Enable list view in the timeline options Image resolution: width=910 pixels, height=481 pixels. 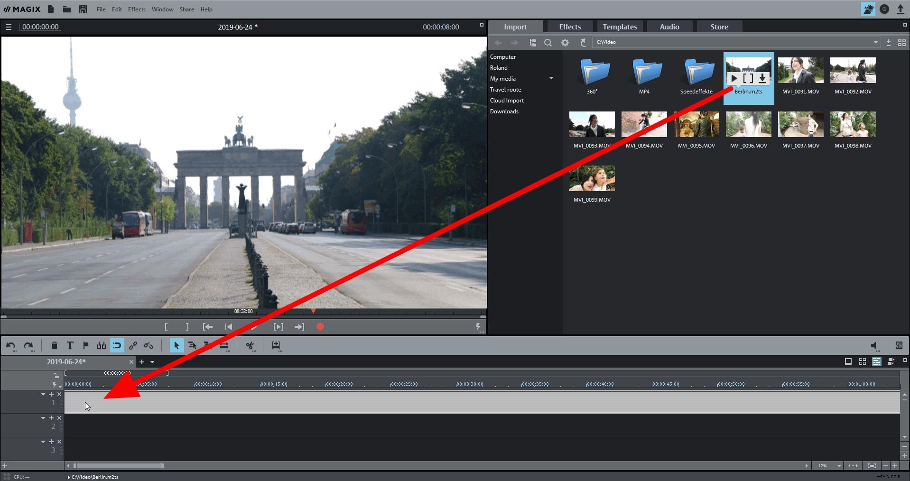coord(877,361)
